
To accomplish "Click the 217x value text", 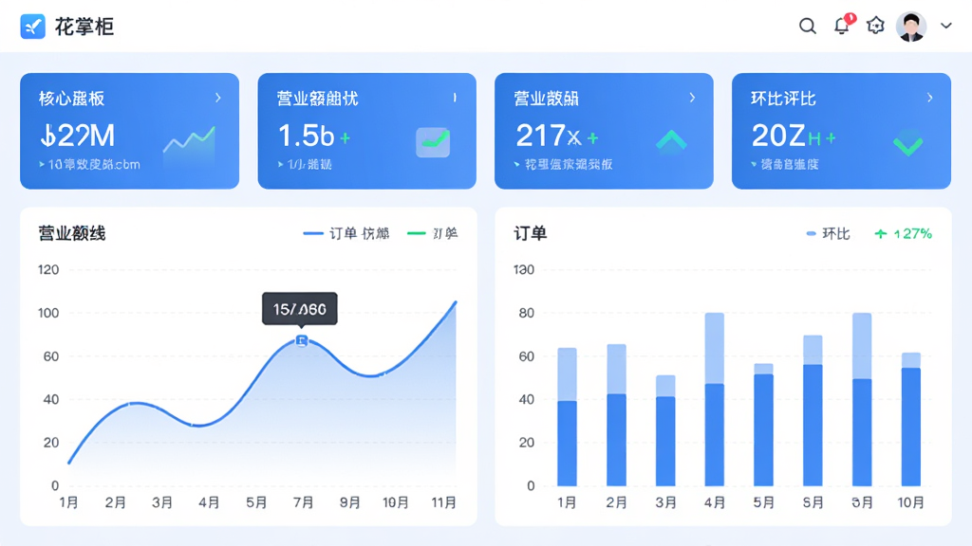I will pos(549,136).
